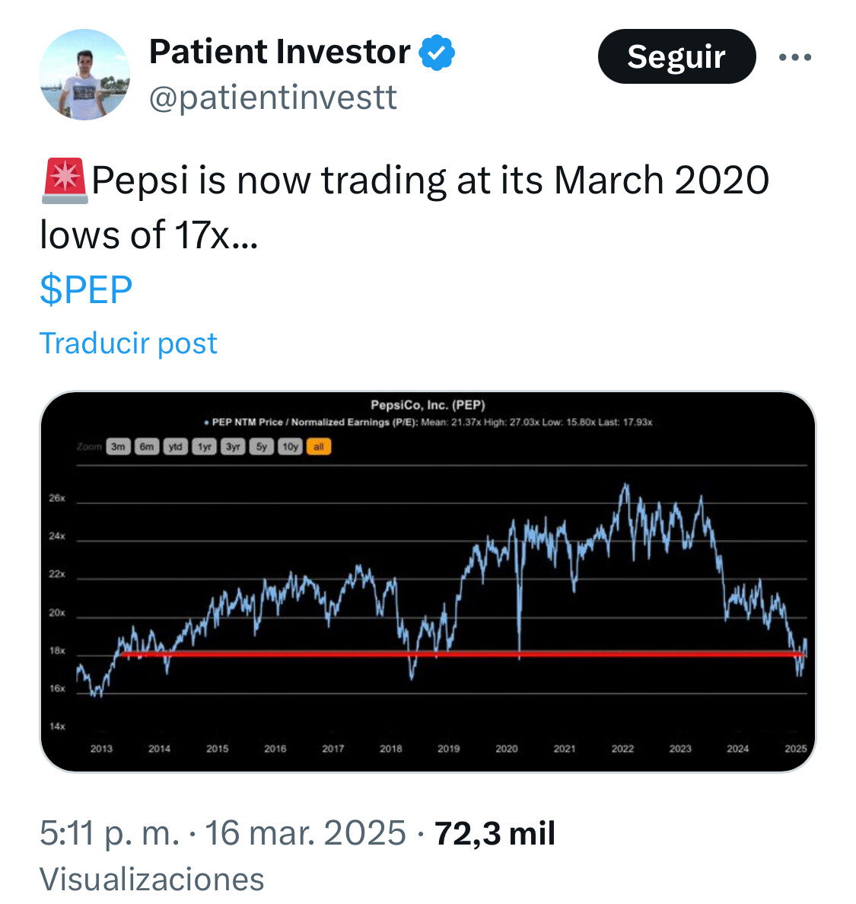Viewport: 856px width, 904px height.
Task: Select the 10y chart zoom option
Action: tap(291, 447)
